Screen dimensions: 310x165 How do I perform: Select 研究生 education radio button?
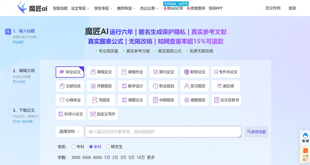point(108,147)
